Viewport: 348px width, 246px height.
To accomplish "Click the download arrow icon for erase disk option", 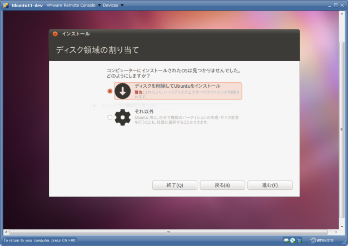I will pos(122,91).
